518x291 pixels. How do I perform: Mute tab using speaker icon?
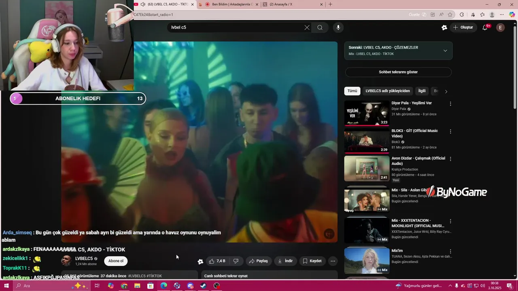coord(143,4)
